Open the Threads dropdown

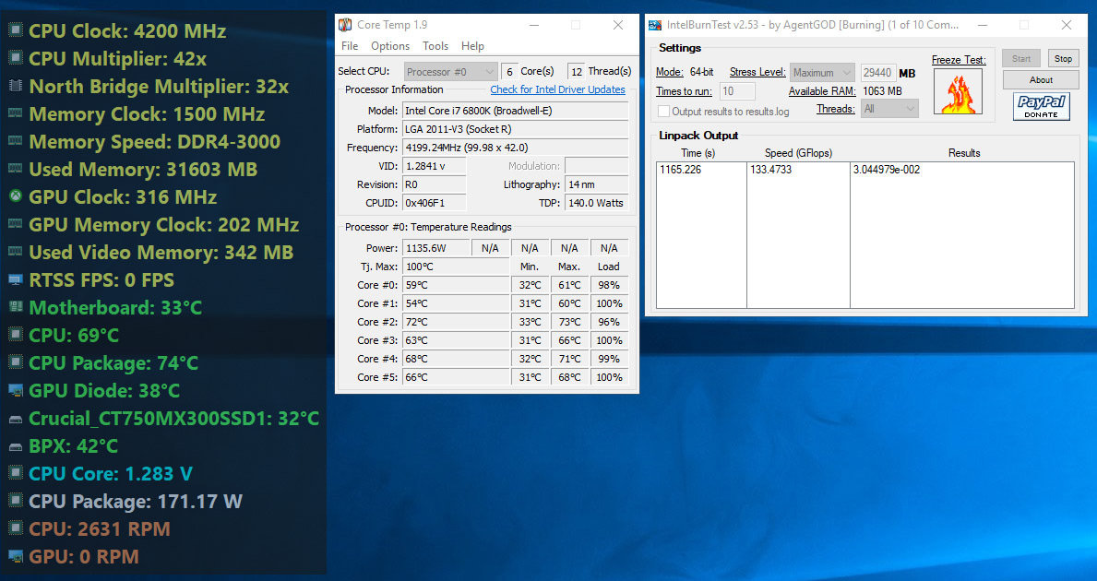click(889, 109)
